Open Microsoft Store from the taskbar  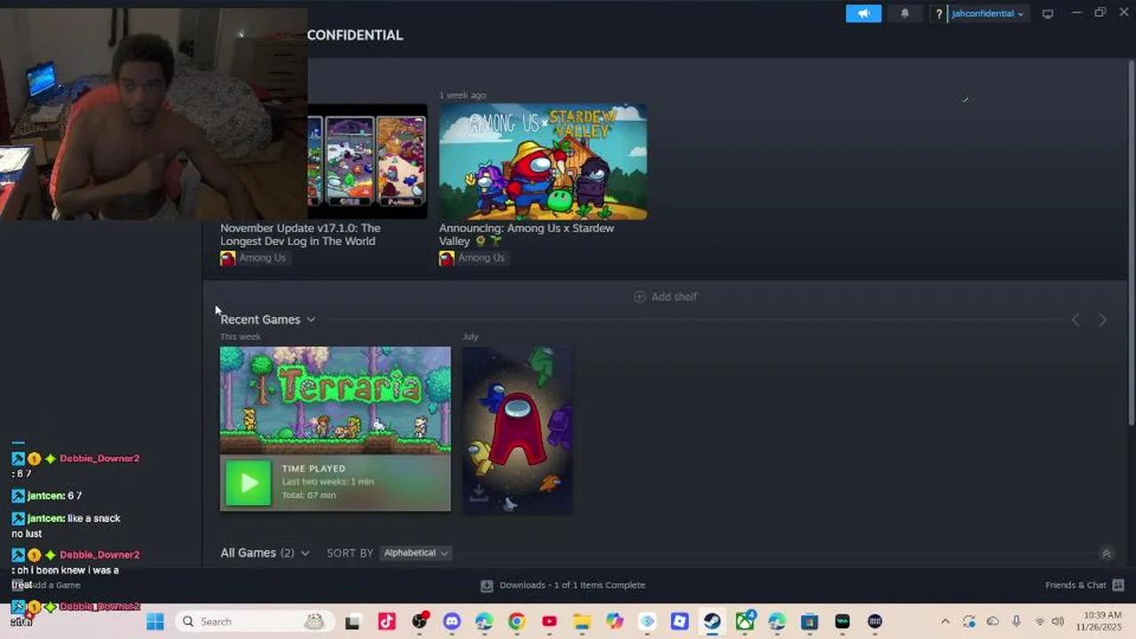pyautogui.click(x=809, y=621)
